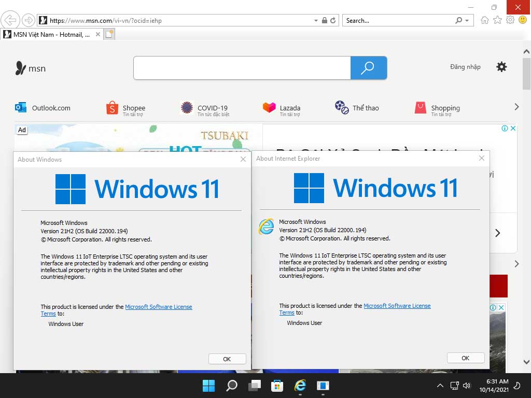Click the browser Back arrow button
The height and width of the screenshot is (398, 531).
click(10, 20)
